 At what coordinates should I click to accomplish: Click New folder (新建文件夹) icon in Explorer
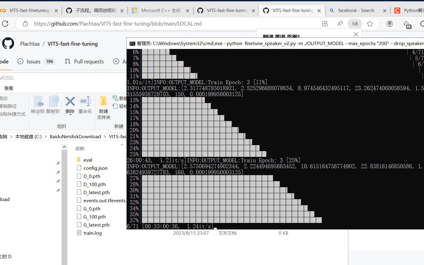click(104, 102)
